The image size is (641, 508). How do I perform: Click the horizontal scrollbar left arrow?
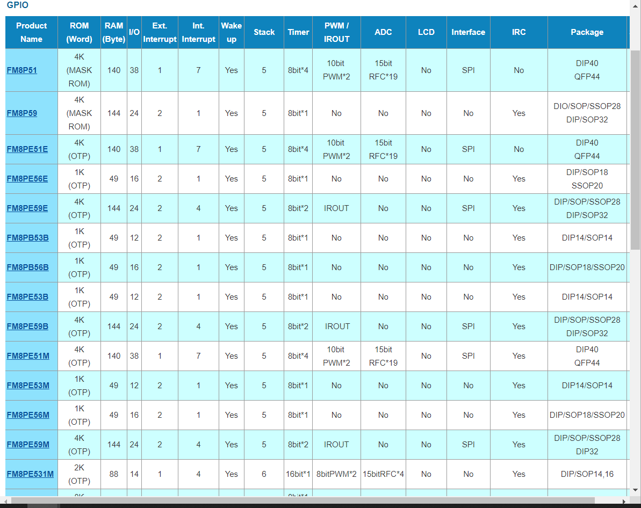pyautogui.click(x=6, y=501)
